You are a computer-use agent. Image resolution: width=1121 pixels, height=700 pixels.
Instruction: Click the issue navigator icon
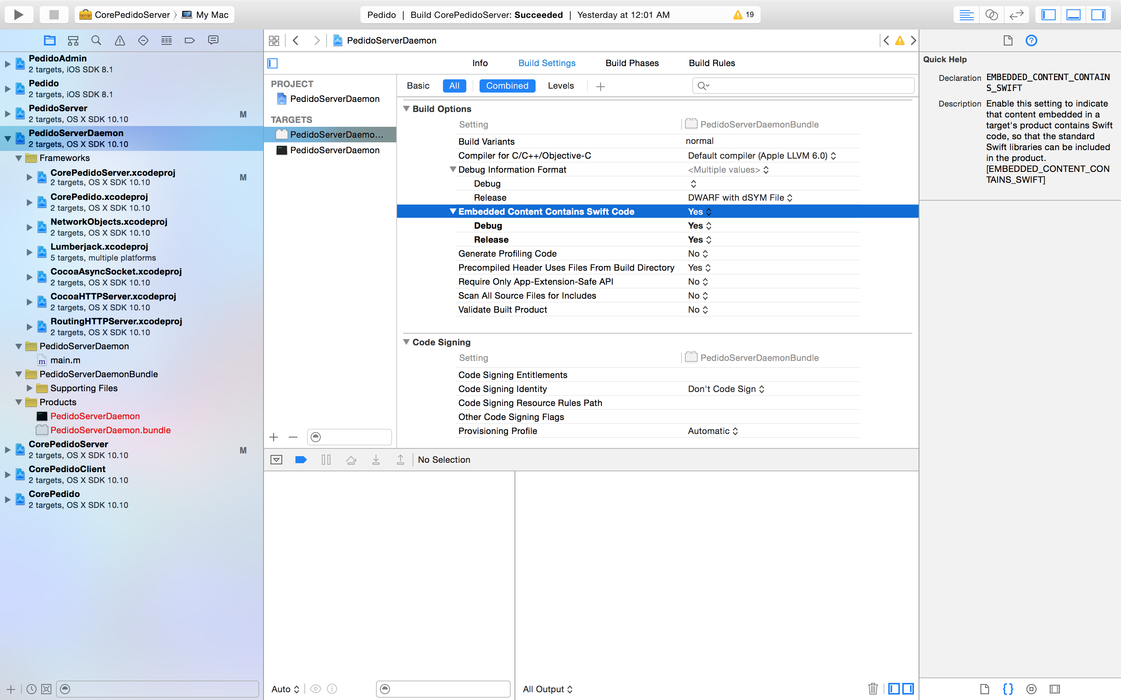(119, 40)
